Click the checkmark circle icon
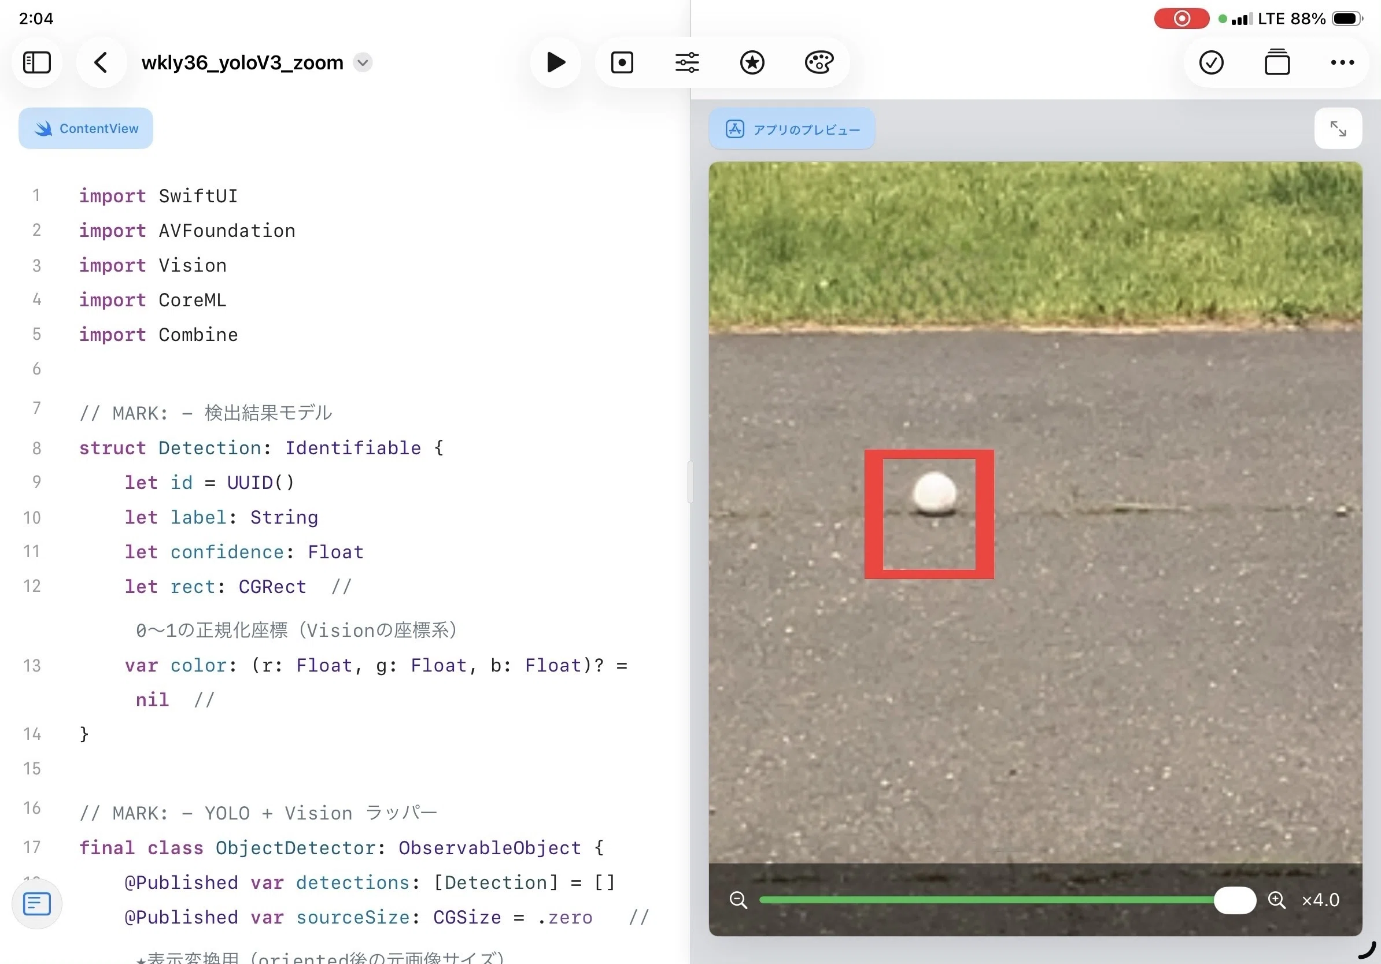The width and height of the screenshot is (1381, 964). (1211, 62)
